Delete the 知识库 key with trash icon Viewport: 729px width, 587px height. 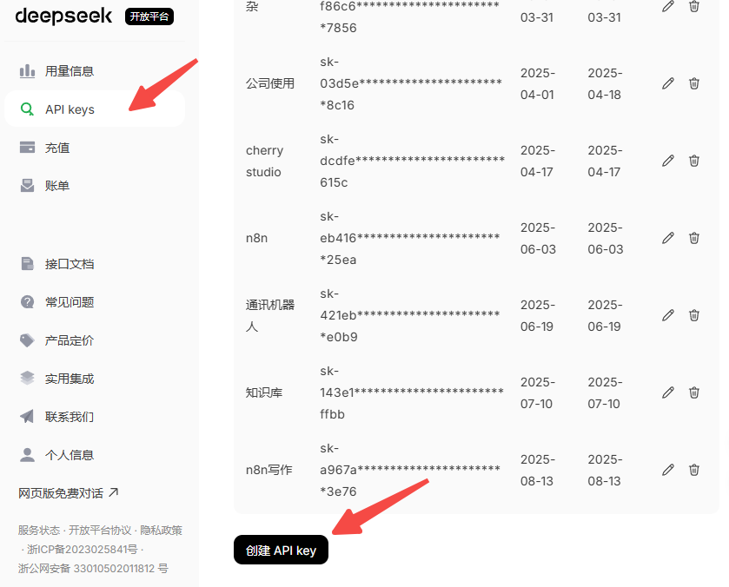(694, 392)
